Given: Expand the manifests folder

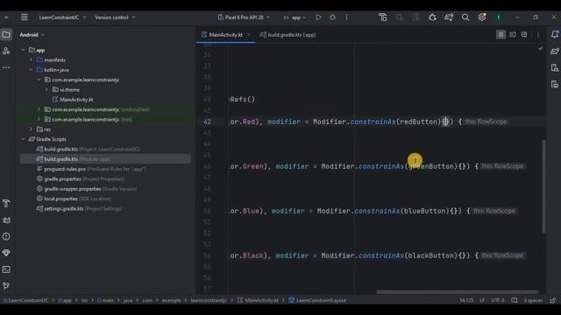Looking at the screenshot, I should [x=32, y=60].
